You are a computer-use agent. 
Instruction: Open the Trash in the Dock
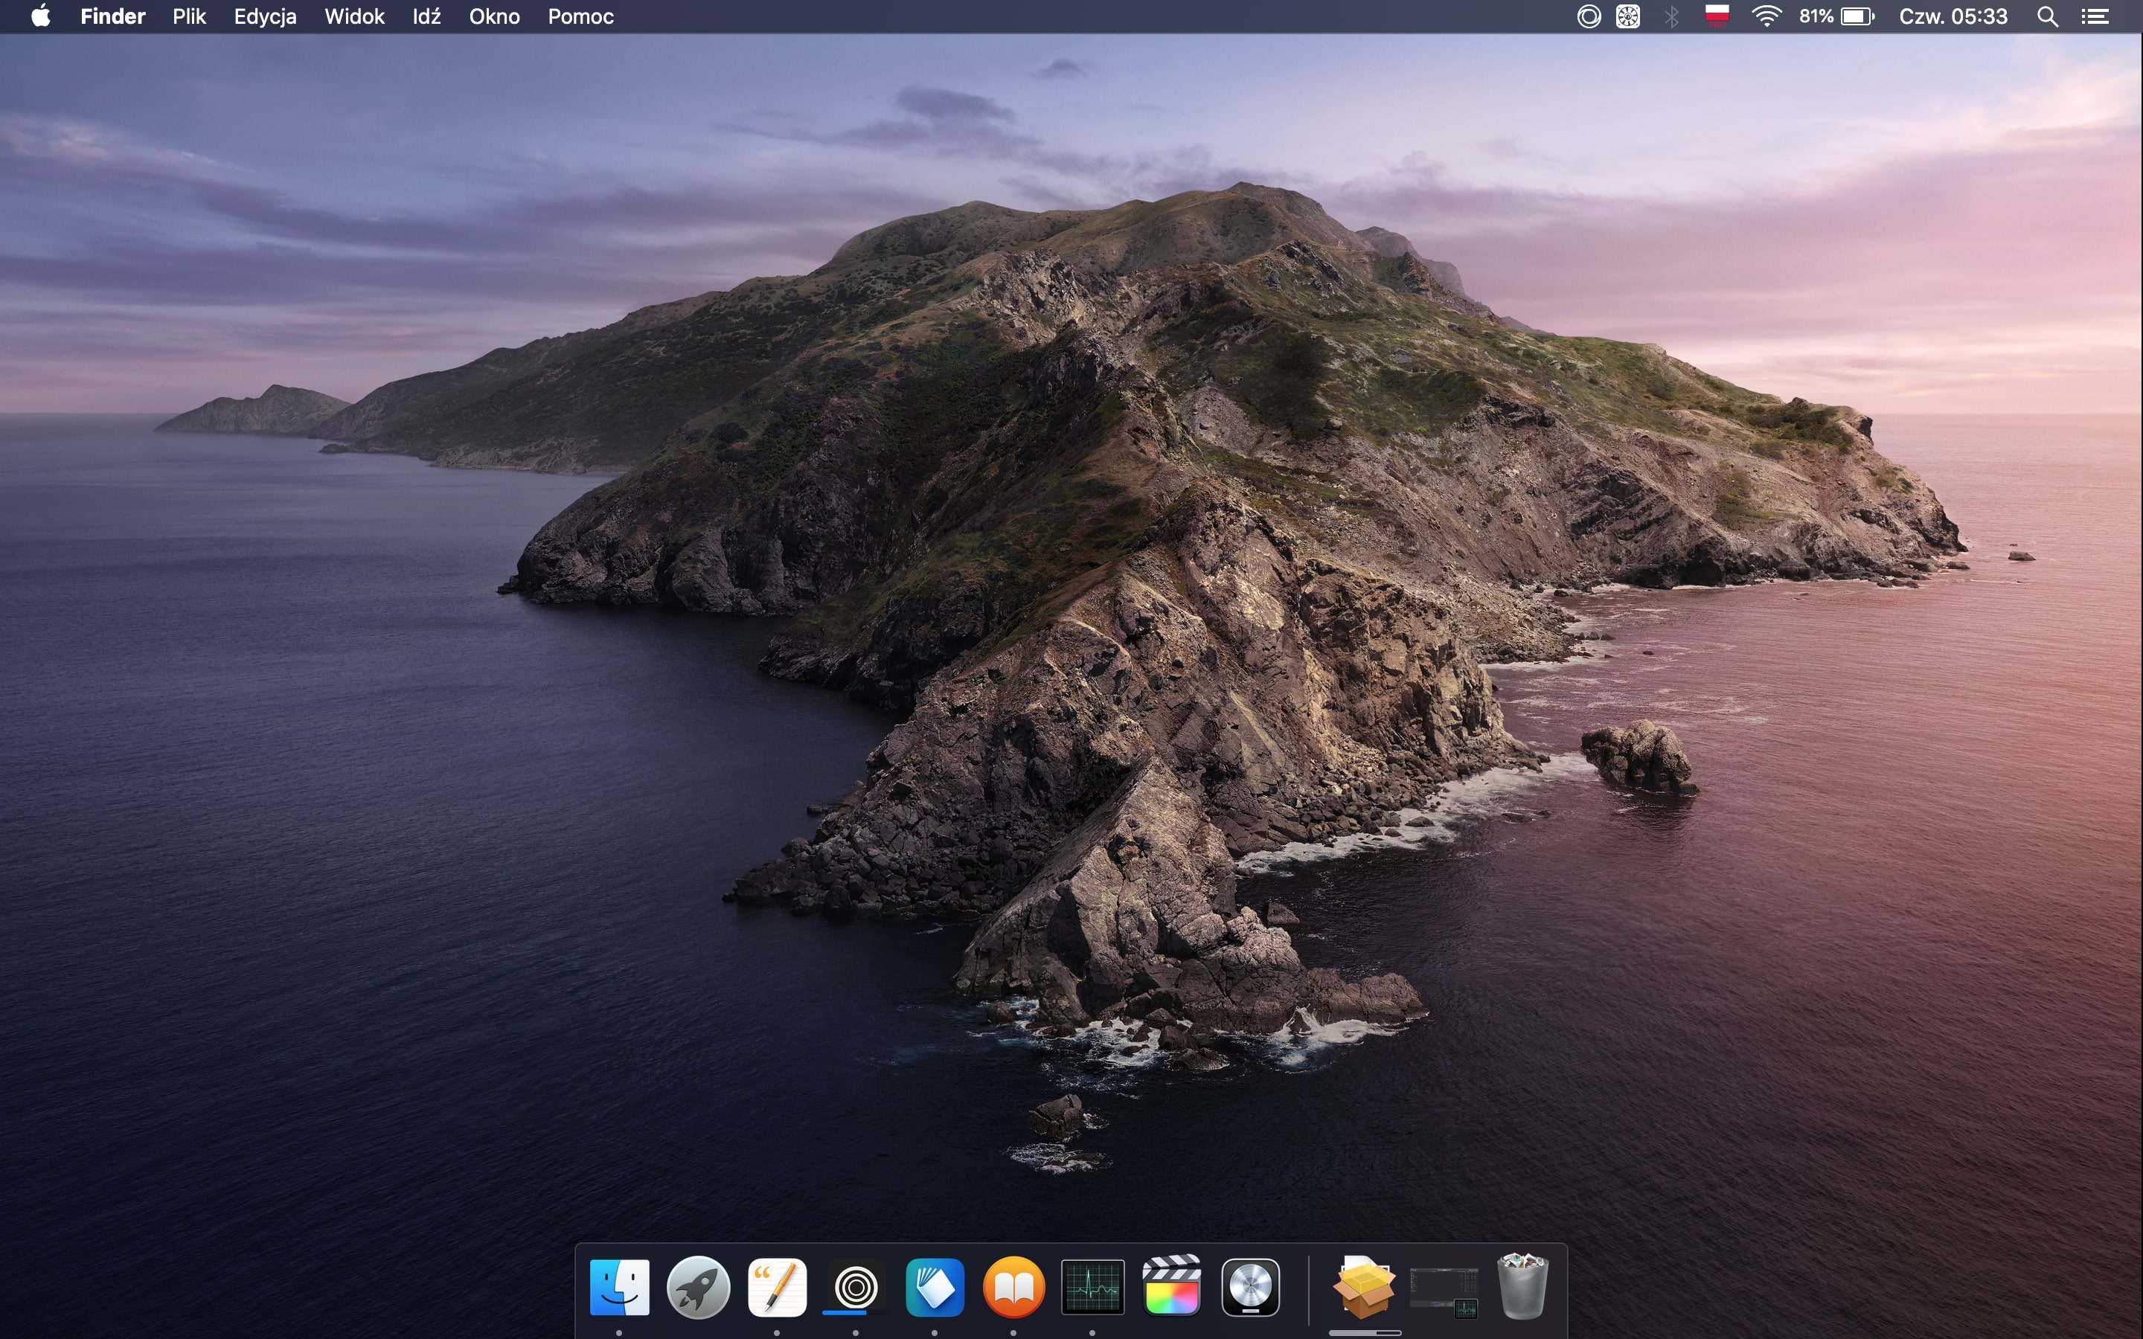[1522, 1287]
